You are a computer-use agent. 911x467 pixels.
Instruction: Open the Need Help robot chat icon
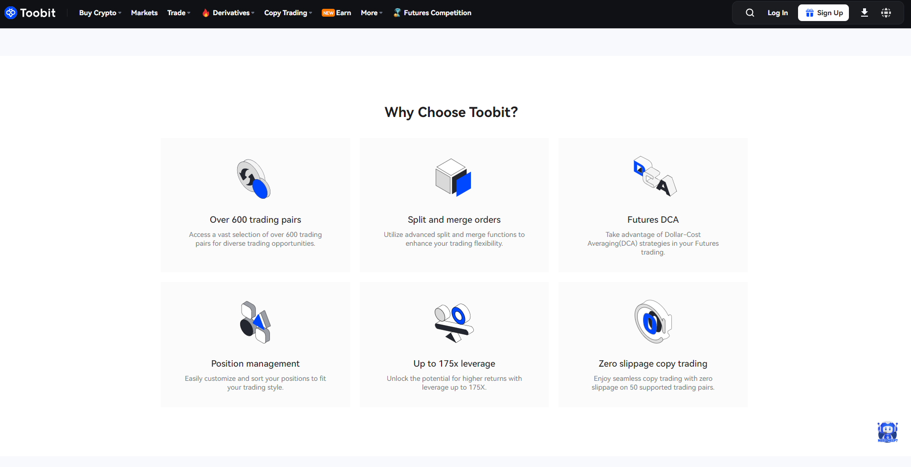pyautogui.click(x=888, y=432)
